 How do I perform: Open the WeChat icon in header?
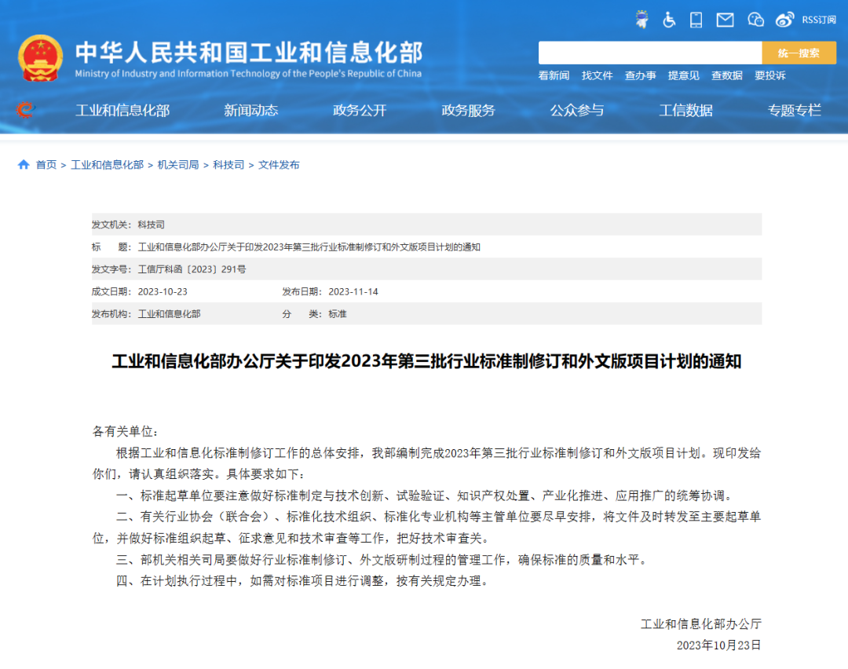click(x=755, y=20)
